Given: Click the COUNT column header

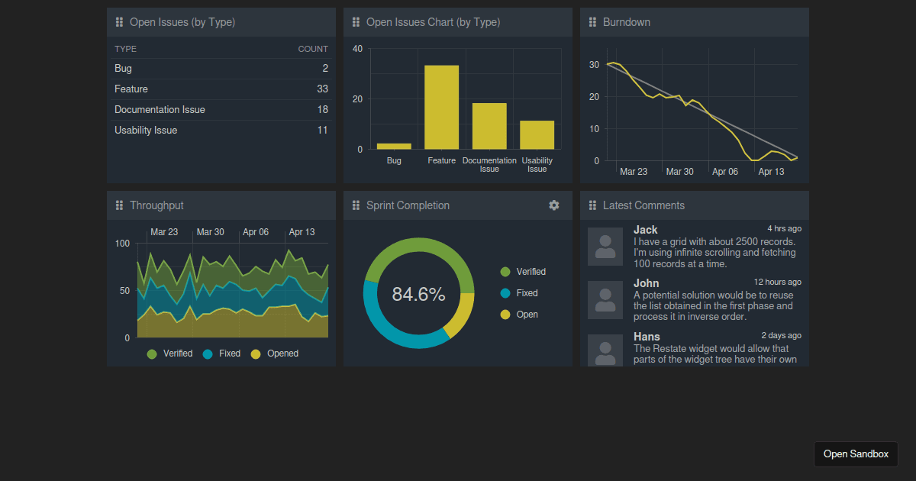Looking at the screenshot, I should click(x=313, y=48).
